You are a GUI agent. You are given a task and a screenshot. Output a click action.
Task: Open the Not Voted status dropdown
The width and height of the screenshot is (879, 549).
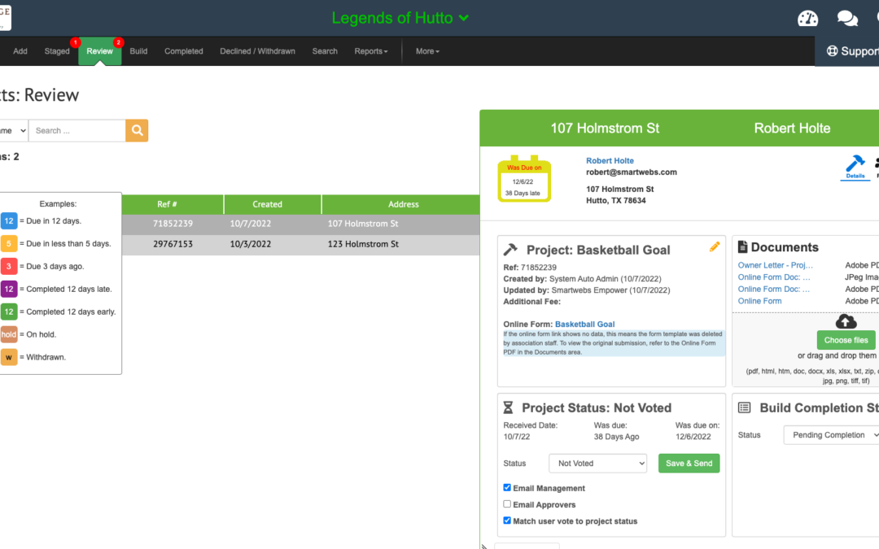tap(597, 463)
